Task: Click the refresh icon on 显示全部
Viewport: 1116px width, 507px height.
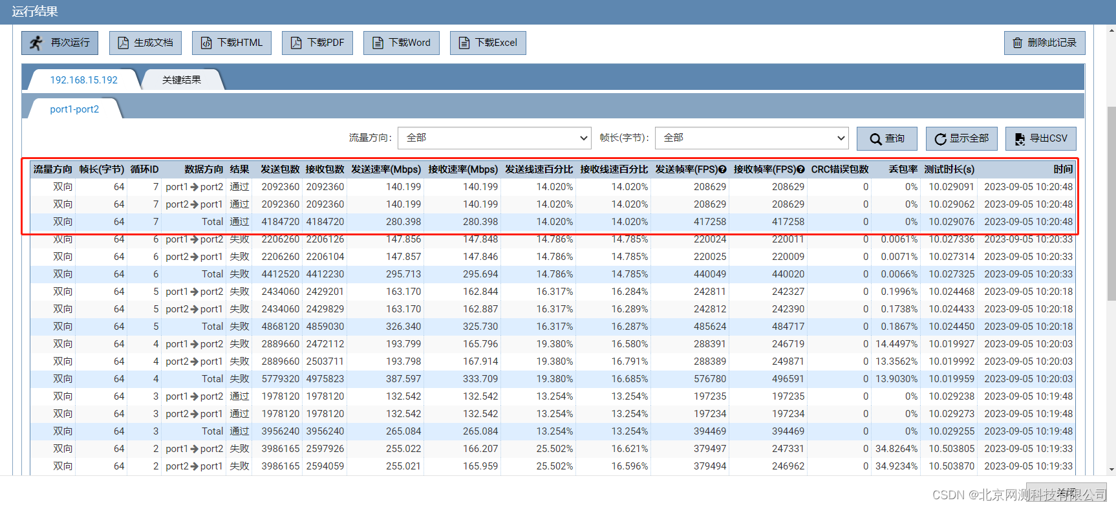Action: (x=941, y=139)
